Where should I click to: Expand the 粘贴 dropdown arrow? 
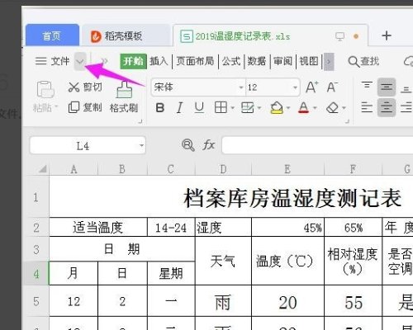tap(56, 106)
